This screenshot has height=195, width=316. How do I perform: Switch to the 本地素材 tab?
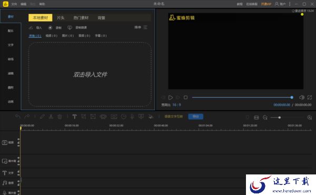[41, 18]
